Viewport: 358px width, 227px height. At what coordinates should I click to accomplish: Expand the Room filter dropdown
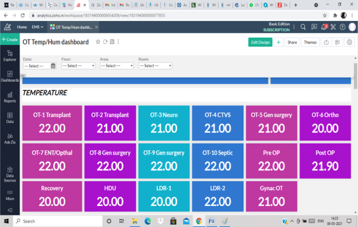(155, 66)
